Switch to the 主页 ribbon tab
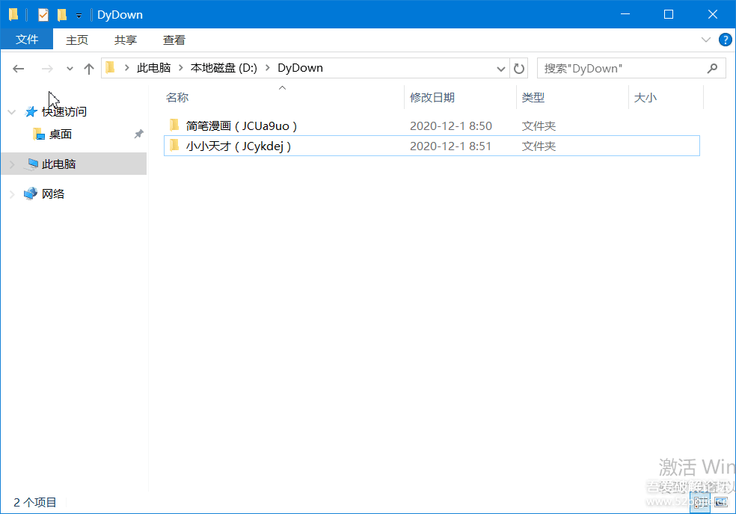This screenshot has width=736, height=514. 77,40
